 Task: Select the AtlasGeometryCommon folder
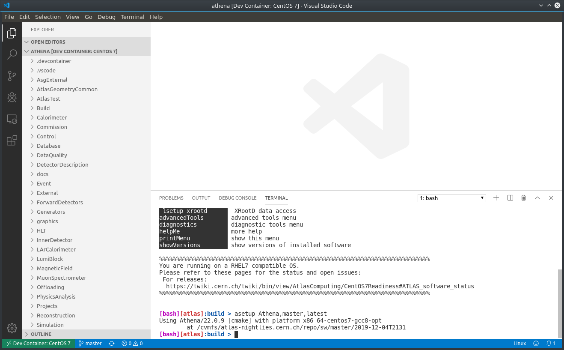(x=86, y=89)
